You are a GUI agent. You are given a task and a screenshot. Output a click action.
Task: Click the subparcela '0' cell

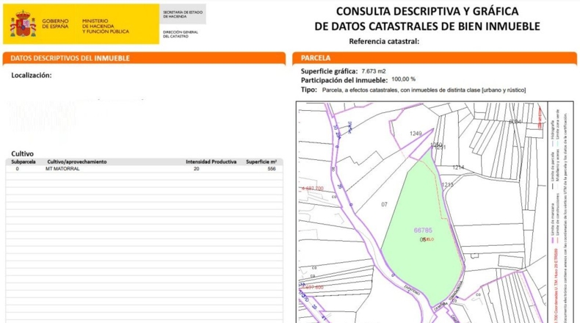tap(17, 169)
